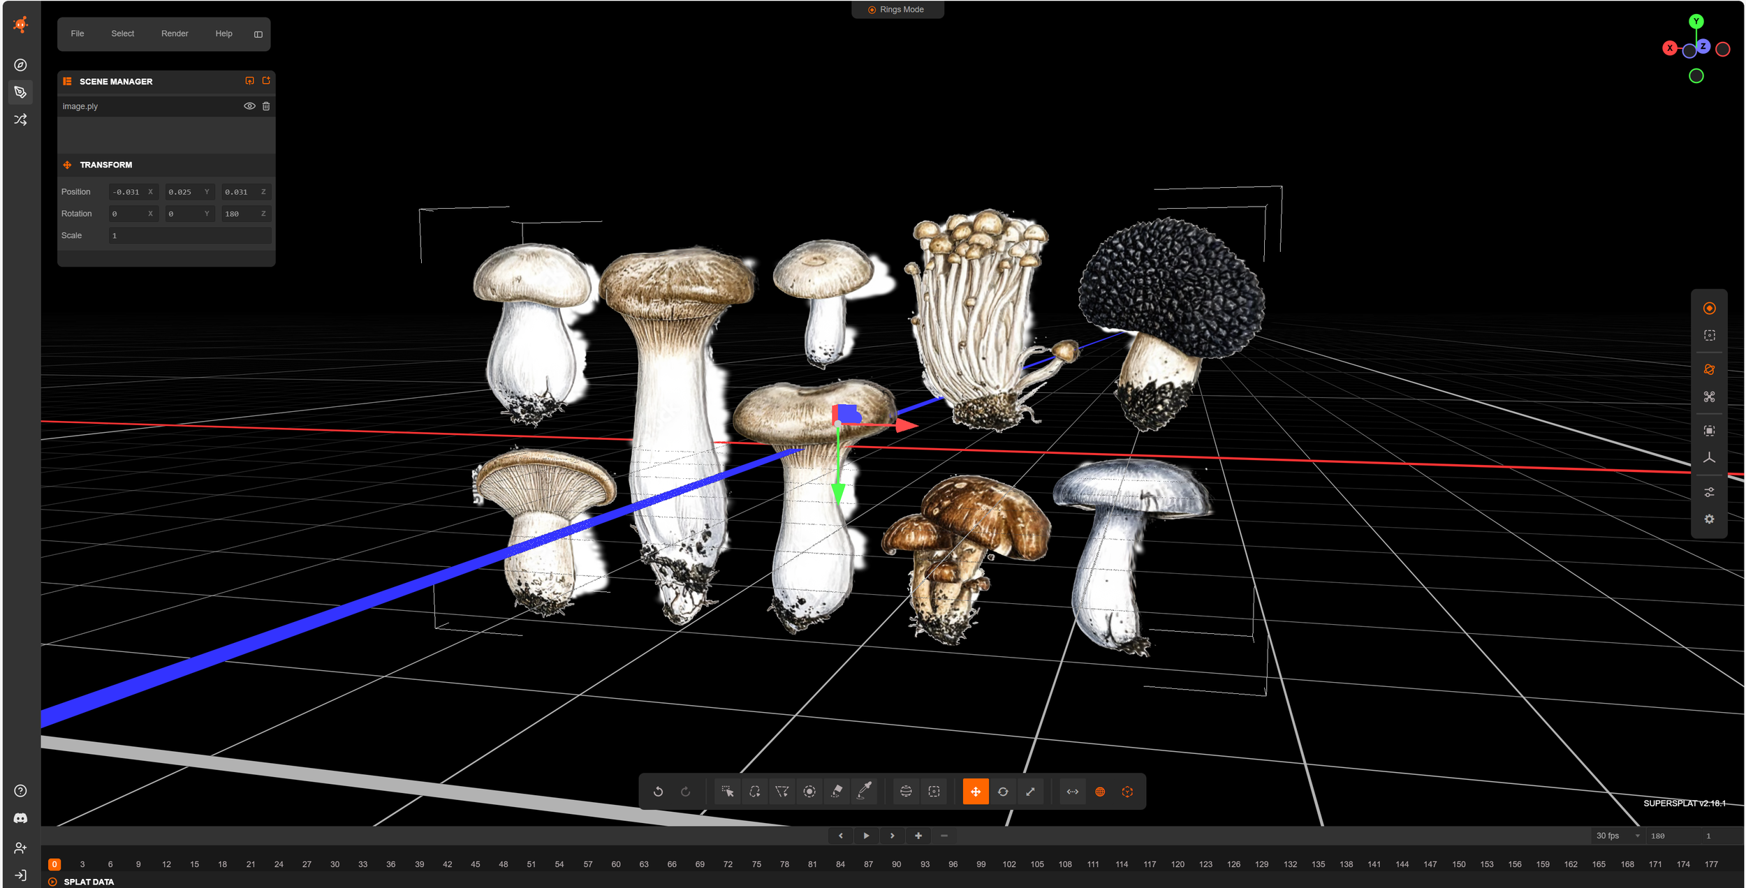Select the polygon selection tool

782,792
